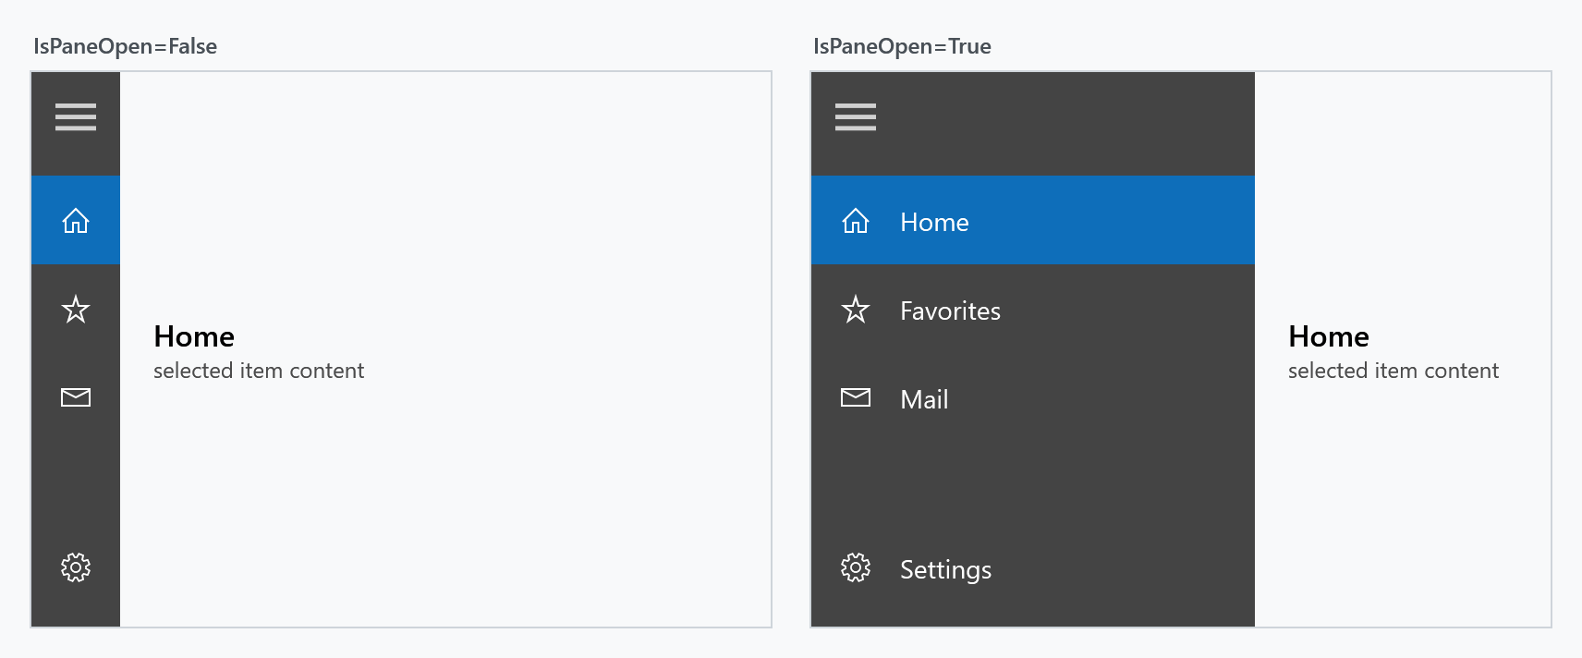Click gear icon beside the Settings label
This screenshot has height=658, width=1582.
(x=856, y=567)
